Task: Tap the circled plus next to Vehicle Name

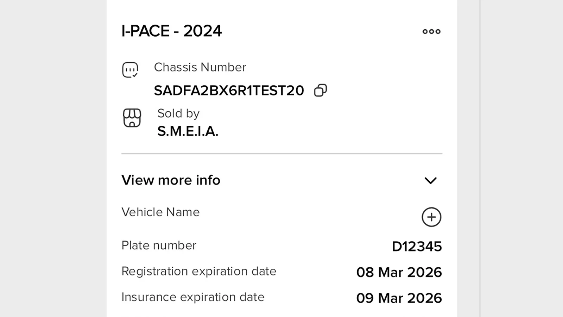Action: [431, 217]
